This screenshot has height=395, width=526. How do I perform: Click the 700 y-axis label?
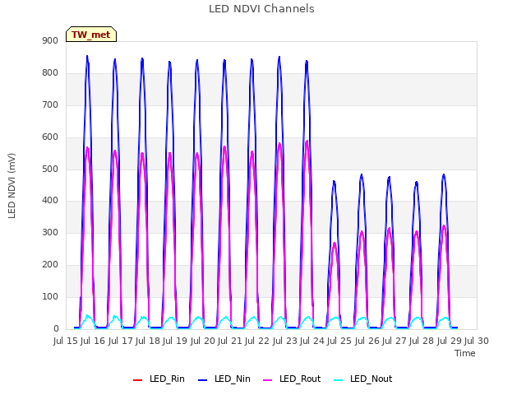coord(50,105)
